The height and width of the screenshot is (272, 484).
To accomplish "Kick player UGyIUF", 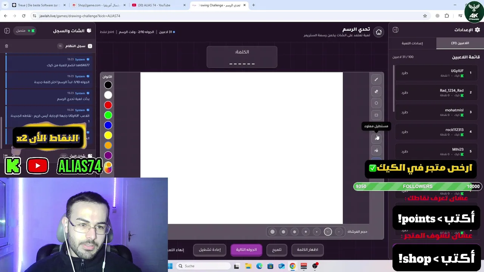I will click(405, 73).
